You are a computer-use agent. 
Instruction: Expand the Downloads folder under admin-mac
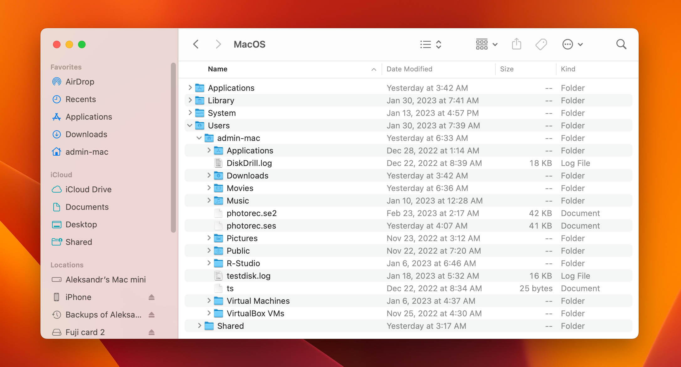[209, 175]
